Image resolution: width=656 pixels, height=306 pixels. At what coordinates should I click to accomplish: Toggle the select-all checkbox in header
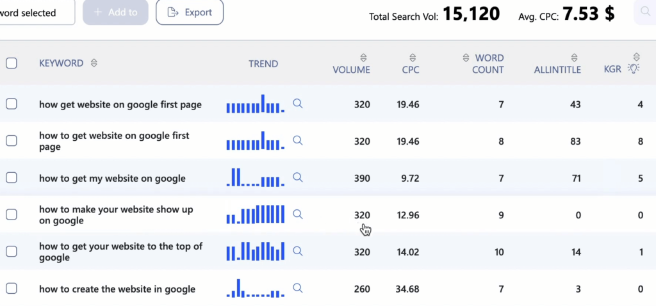(12, 63)
